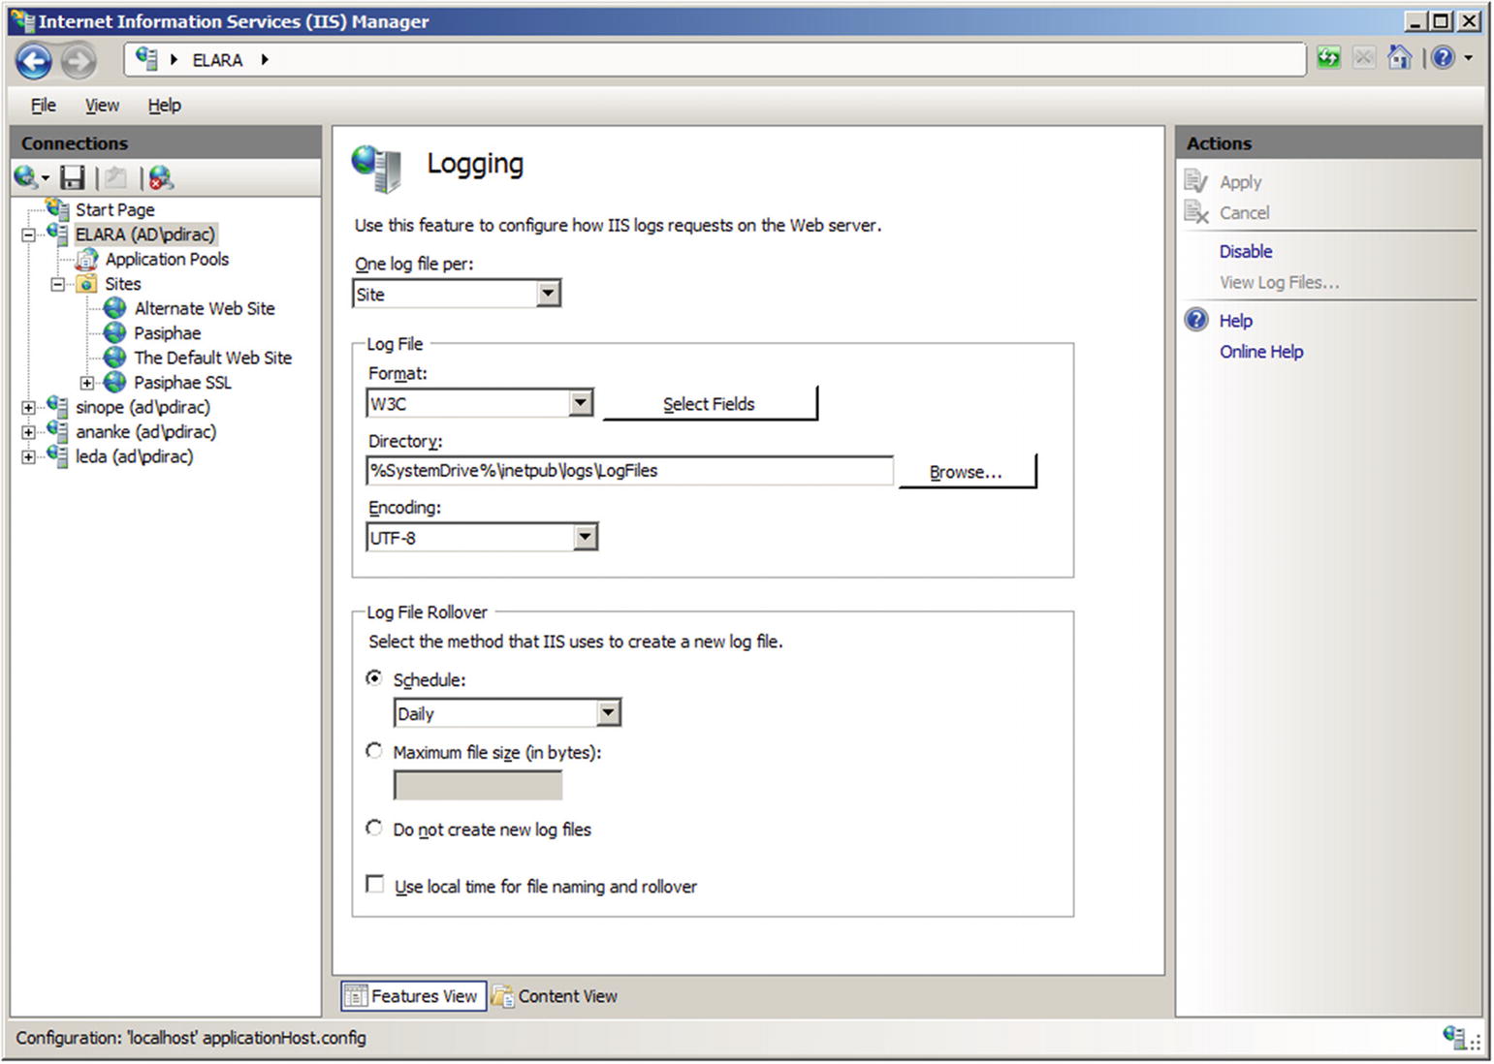Select Maximum file size radio button
The height and width of the screenshot is (1064, 1494).
pyautogui.click(x=374, y=751)
